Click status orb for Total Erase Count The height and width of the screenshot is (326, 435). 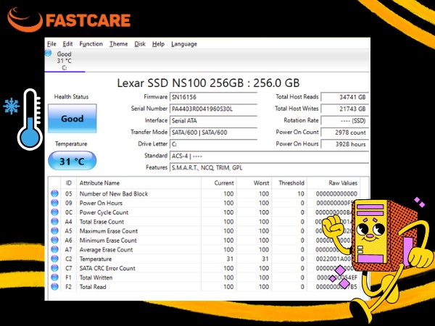pos(54,222)
